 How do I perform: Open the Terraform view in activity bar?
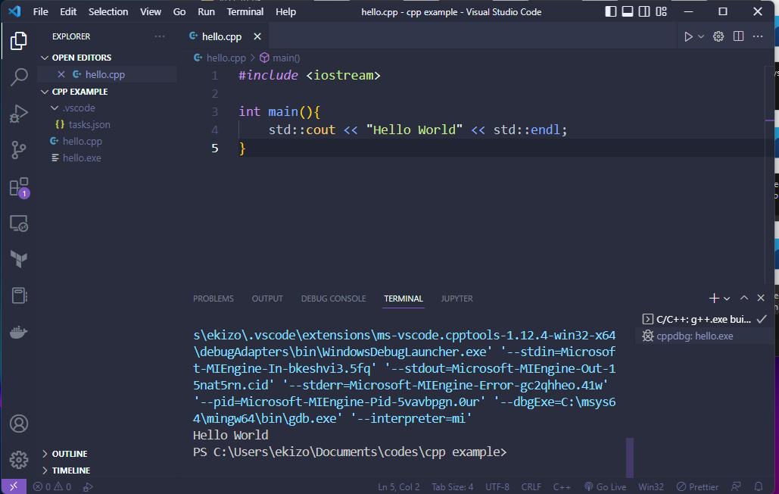18,259
